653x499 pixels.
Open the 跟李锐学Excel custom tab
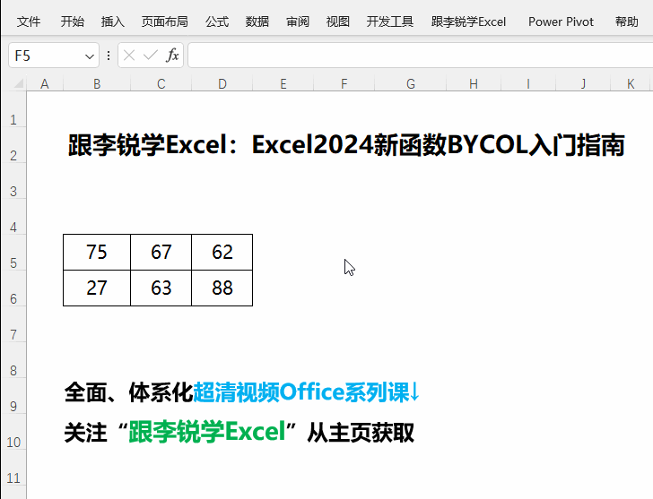click(468, 22)
